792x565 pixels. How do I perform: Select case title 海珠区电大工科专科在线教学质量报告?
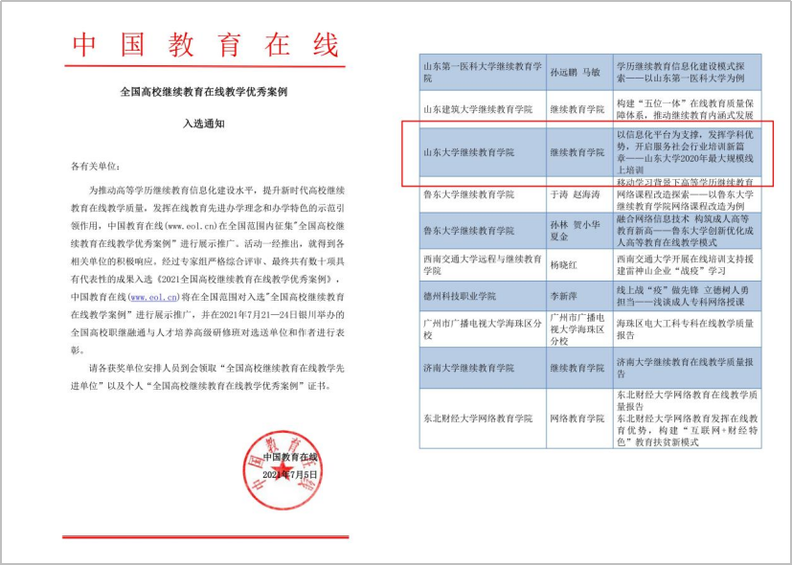click(x=687, y=329)
